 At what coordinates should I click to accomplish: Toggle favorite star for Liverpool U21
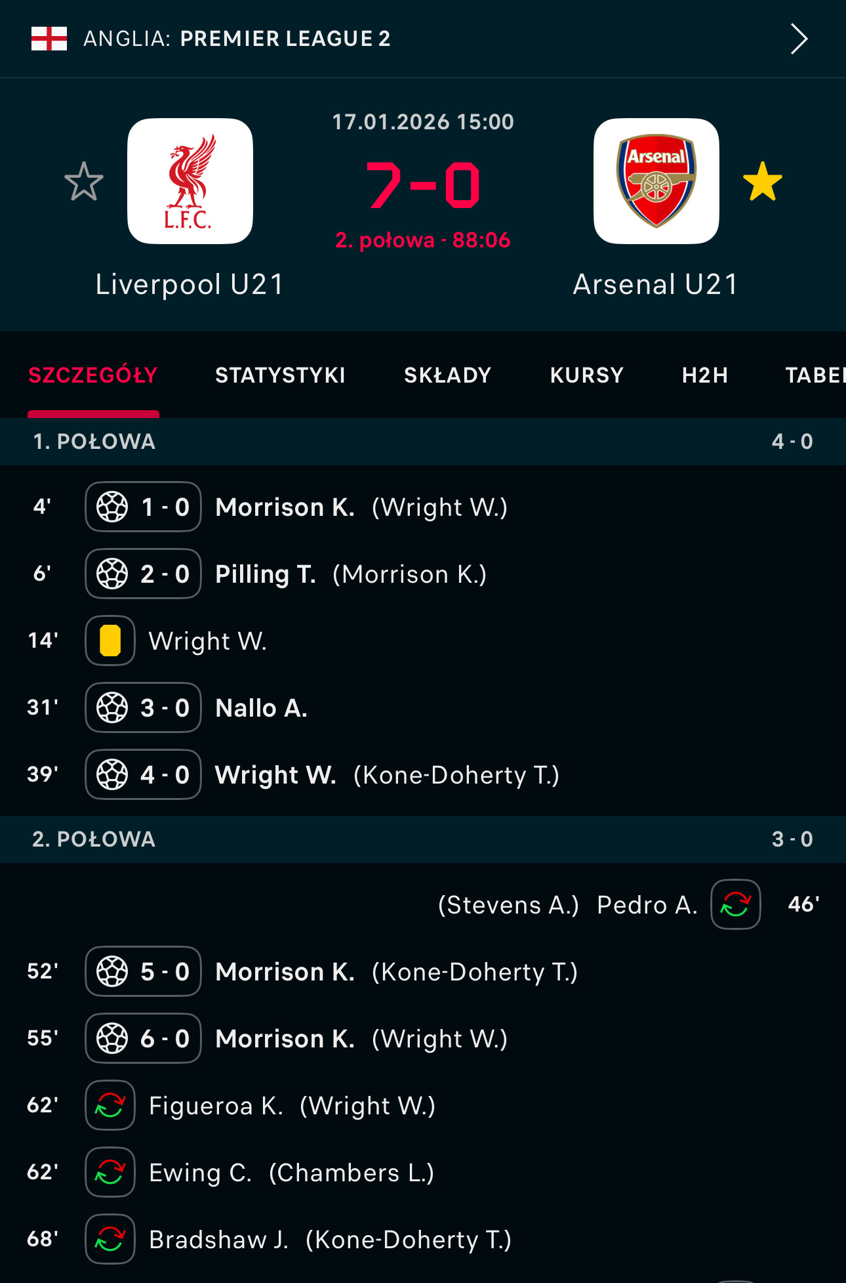(84, 182)
